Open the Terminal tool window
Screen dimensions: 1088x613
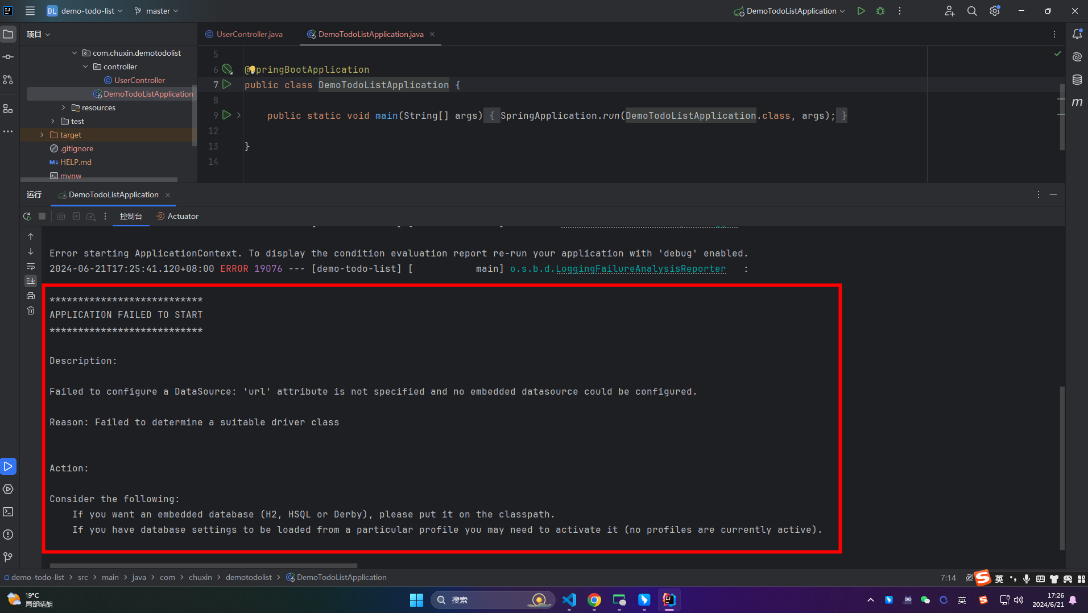click(x=8, y=512)
